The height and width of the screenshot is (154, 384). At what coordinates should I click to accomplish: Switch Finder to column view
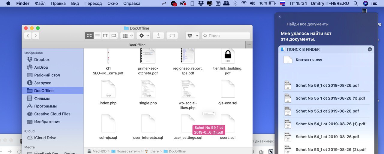106,36
